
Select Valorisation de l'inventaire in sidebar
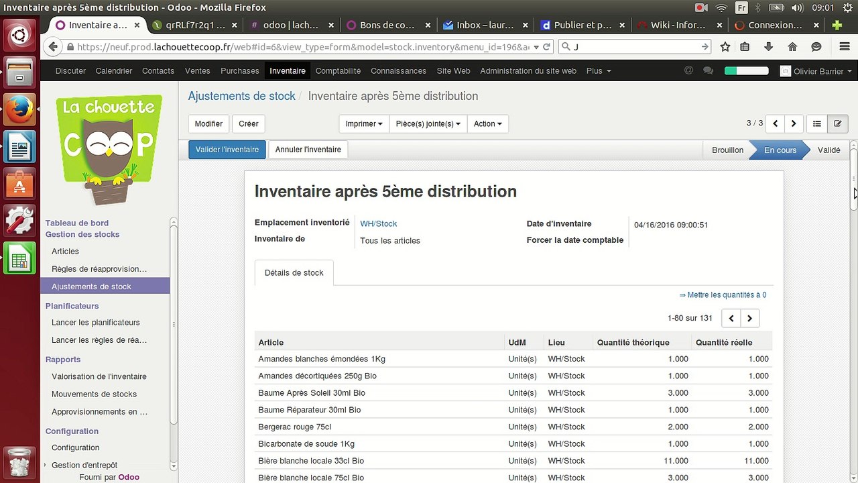99,376
